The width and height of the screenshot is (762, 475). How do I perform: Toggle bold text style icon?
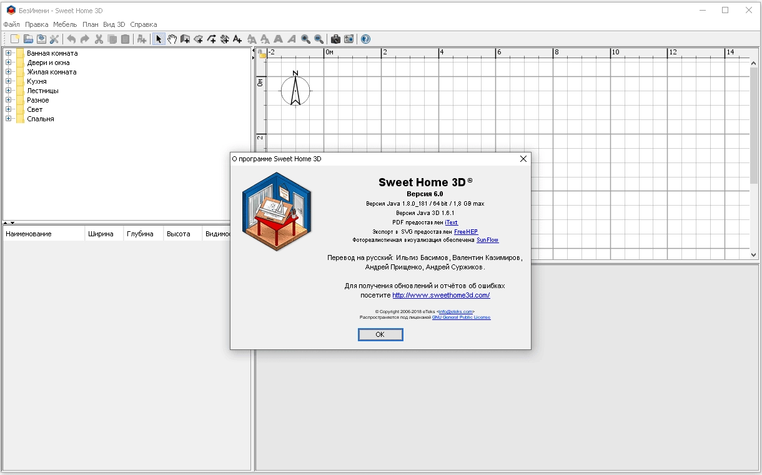point(279,39)
